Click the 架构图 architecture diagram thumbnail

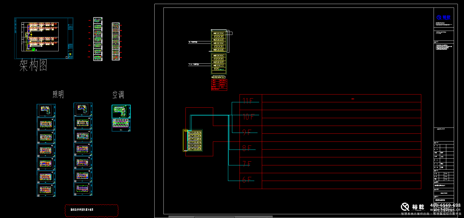(x=44, y=38)
